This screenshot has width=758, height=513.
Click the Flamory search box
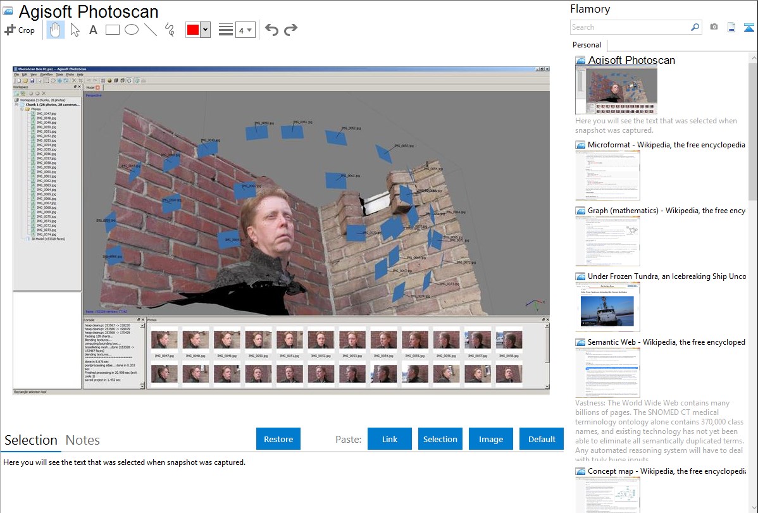[x=630, y=27]
